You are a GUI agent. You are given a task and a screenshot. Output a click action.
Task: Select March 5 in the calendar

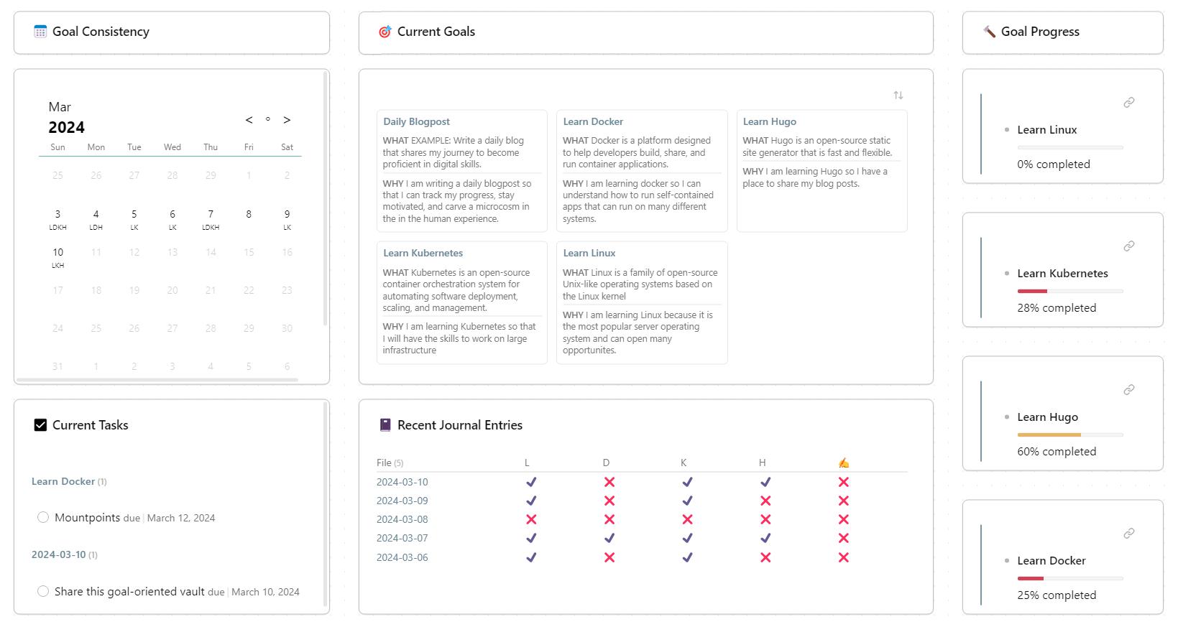134,214
